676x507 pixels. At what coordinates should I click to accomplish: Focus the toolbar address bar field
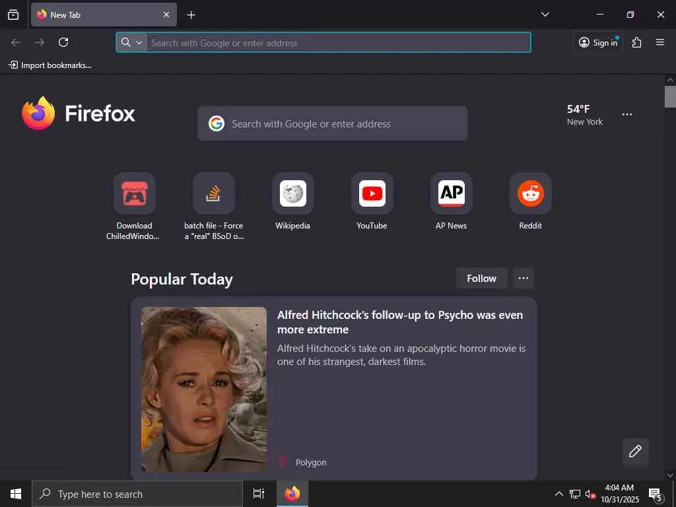(x=323, y=42)
